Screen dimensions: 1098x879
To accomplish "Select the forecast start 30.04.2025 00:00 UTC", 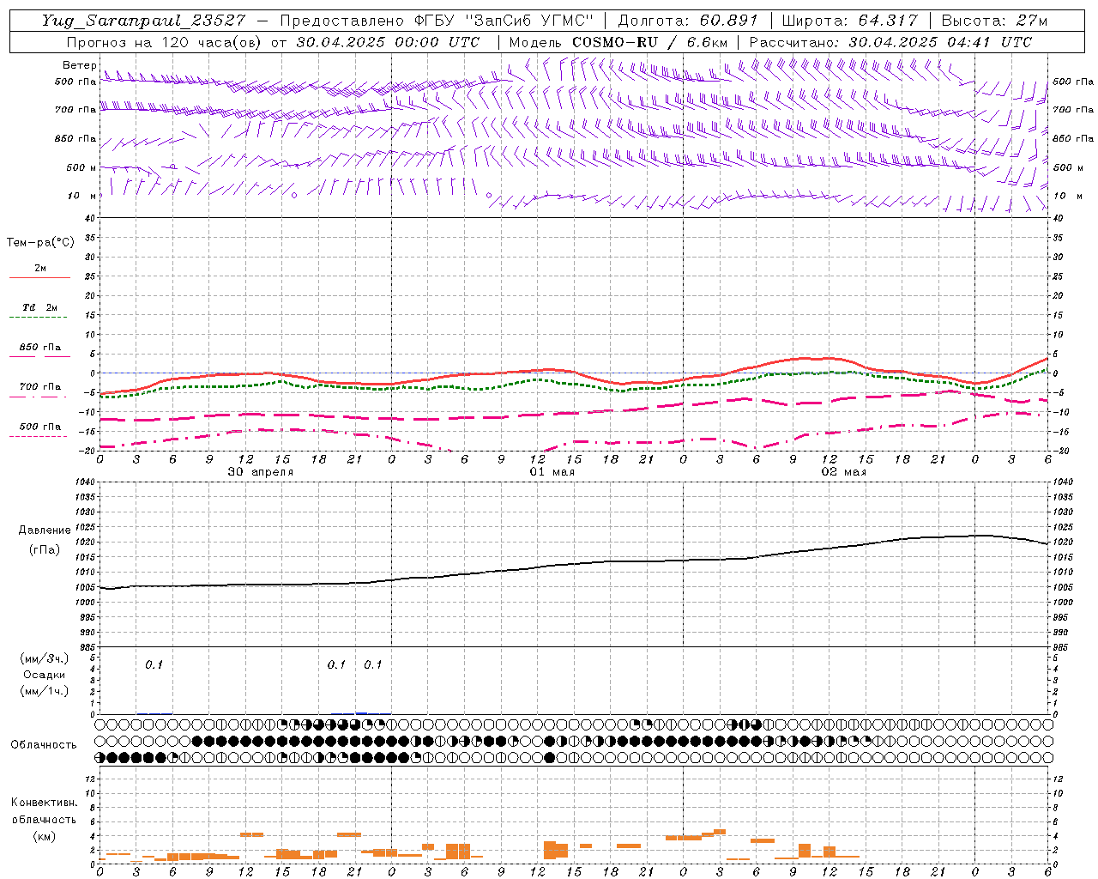I will click(x=388, y=42).
